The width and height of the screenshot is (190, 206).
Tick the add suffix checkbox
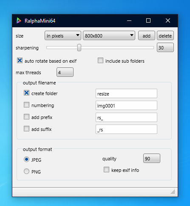point(26,129)
